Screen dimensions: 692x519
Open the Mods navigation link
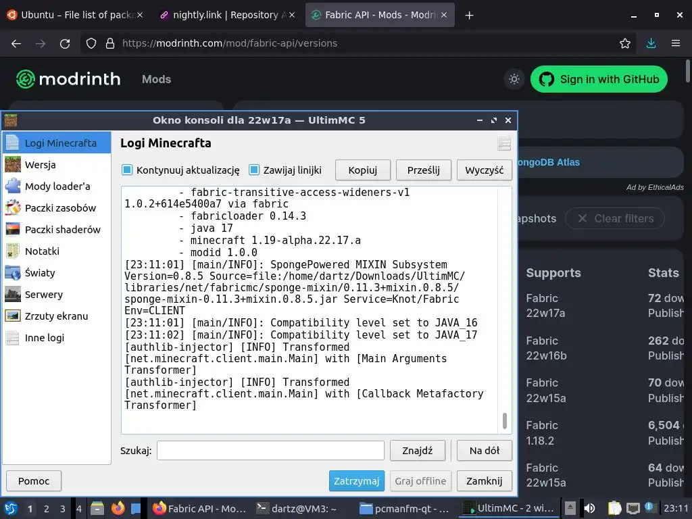156,80
